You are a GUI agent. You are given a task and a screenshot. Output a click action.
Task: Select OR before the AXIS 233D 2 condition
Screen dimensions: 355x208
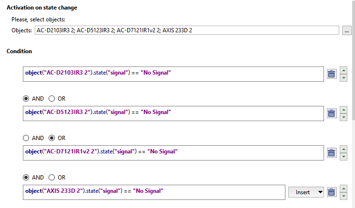[52, 178]
